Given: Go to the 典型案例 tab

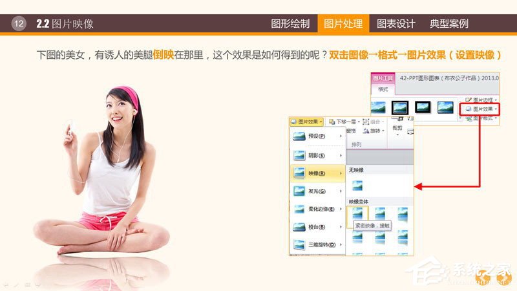Looking at the screenshot, I should pos(449,24).
